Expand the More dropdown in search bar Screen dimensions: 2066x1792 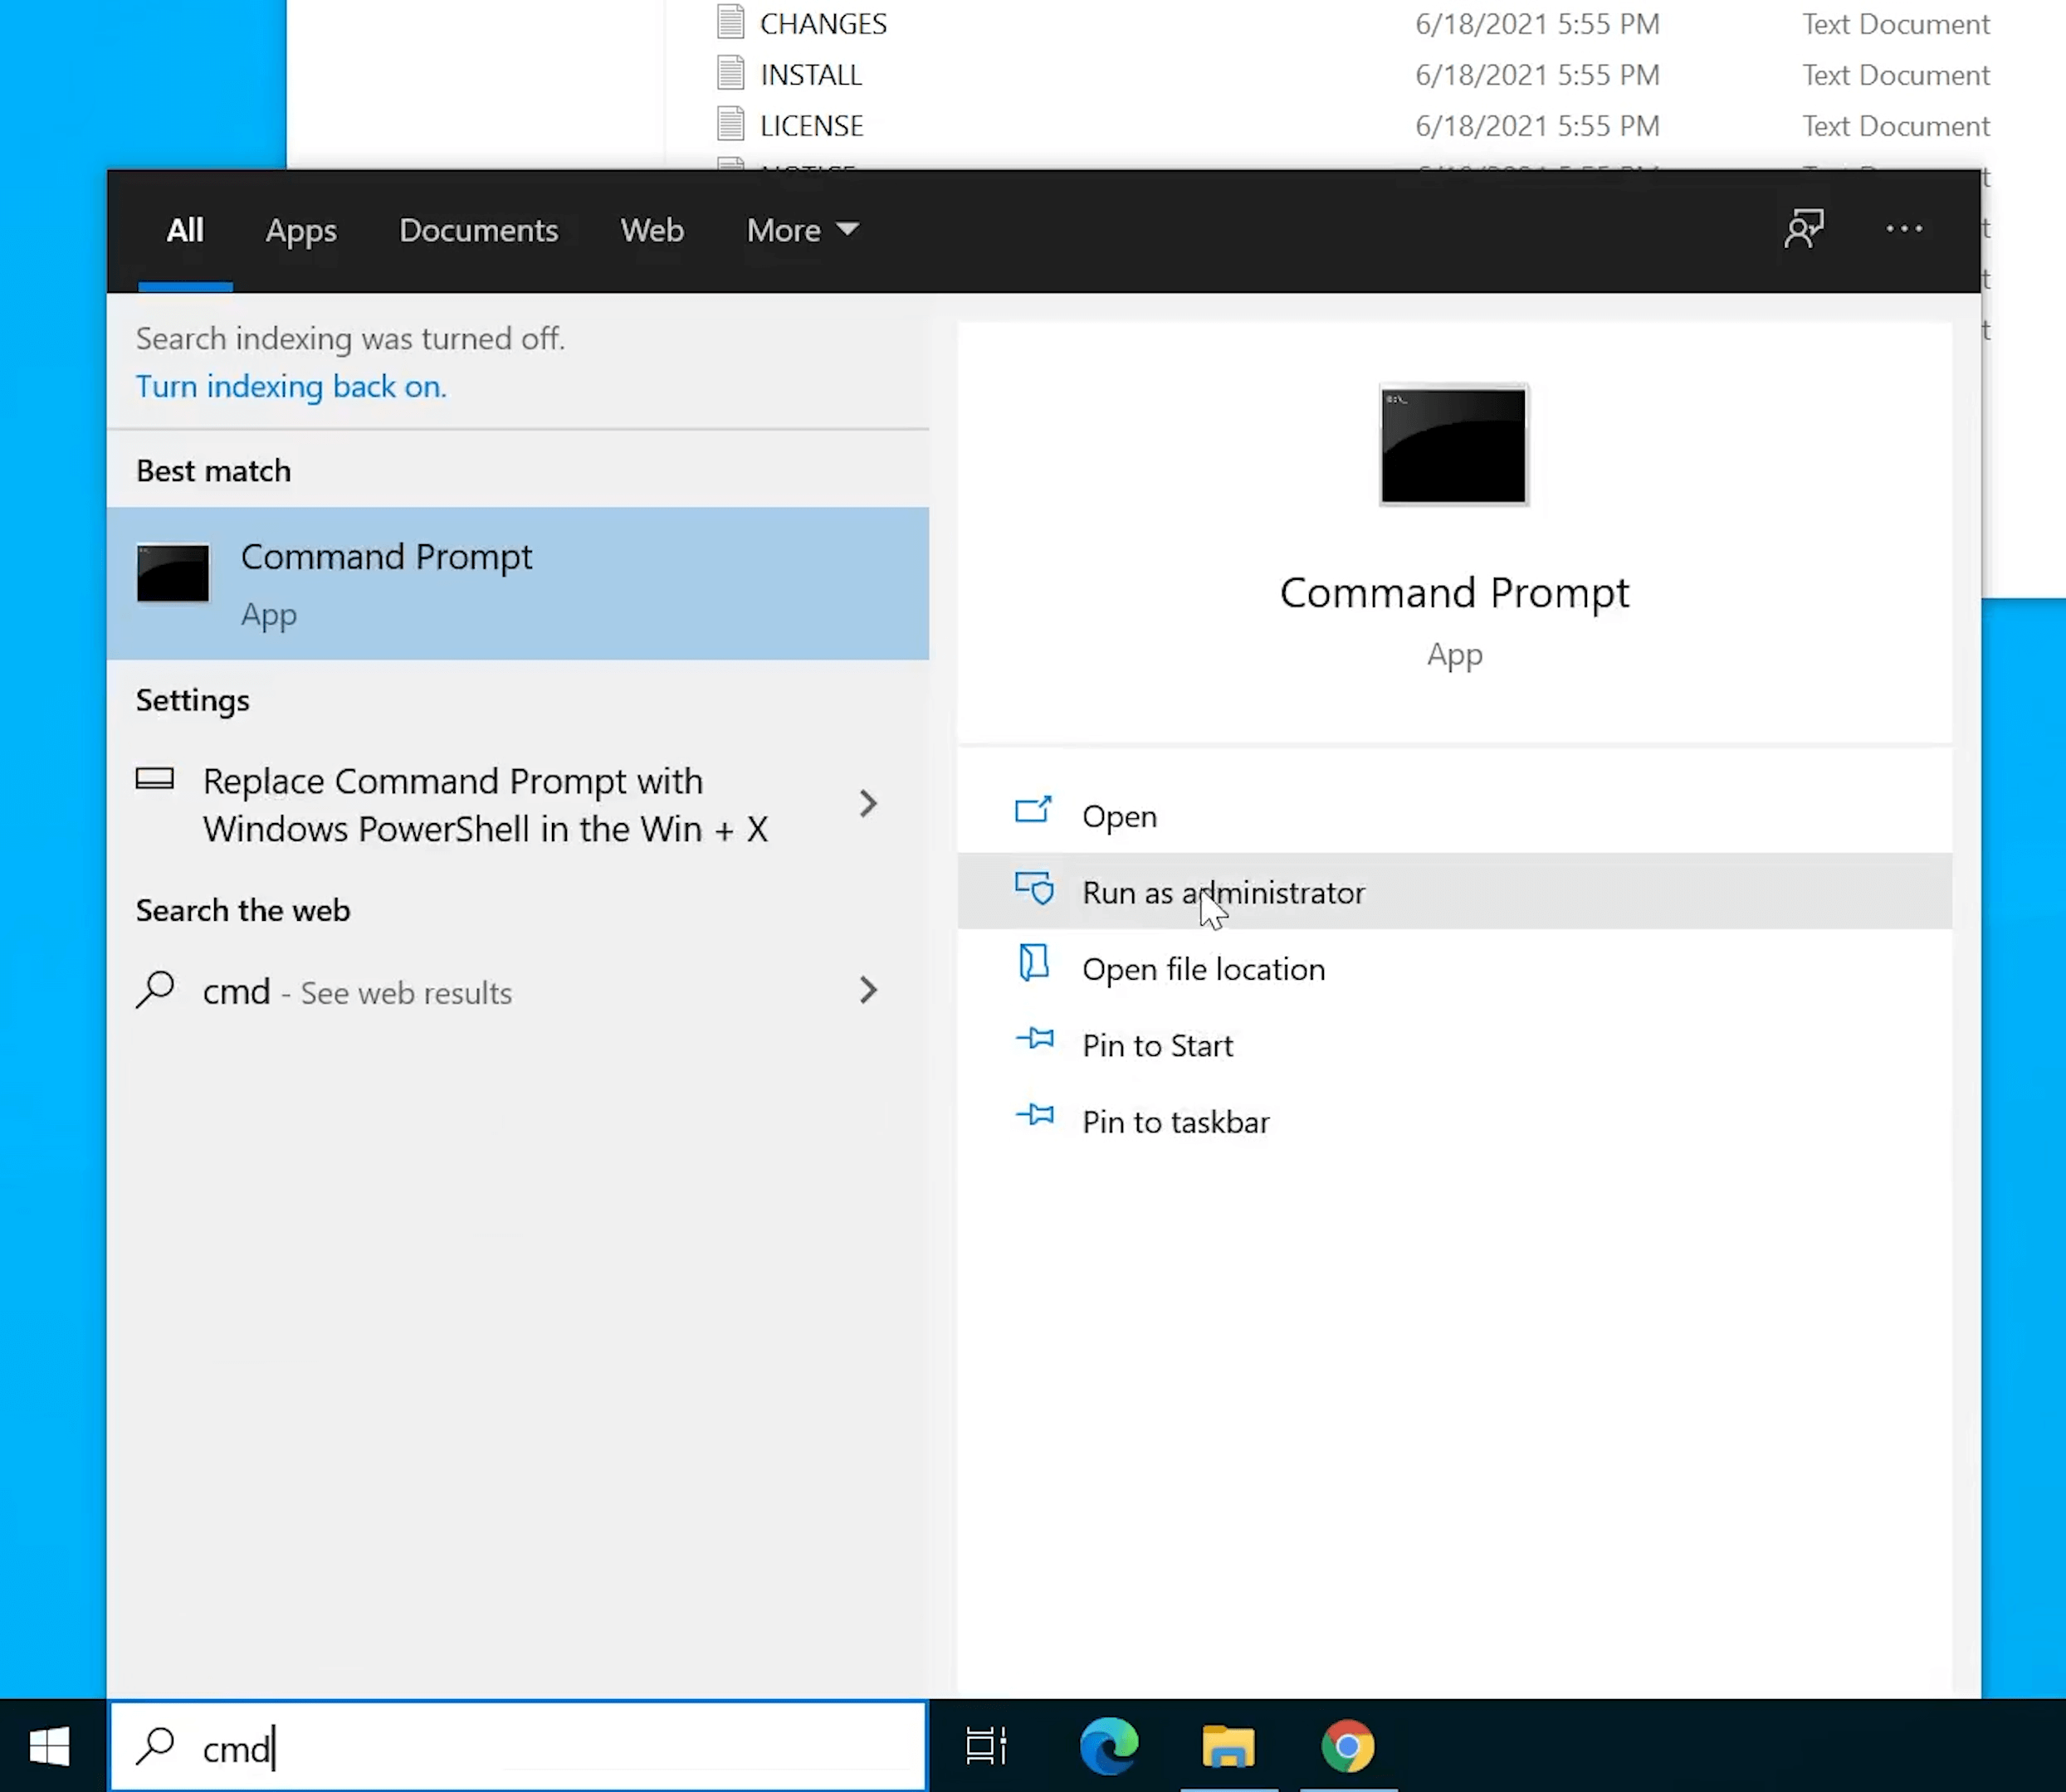pos(798,230)
